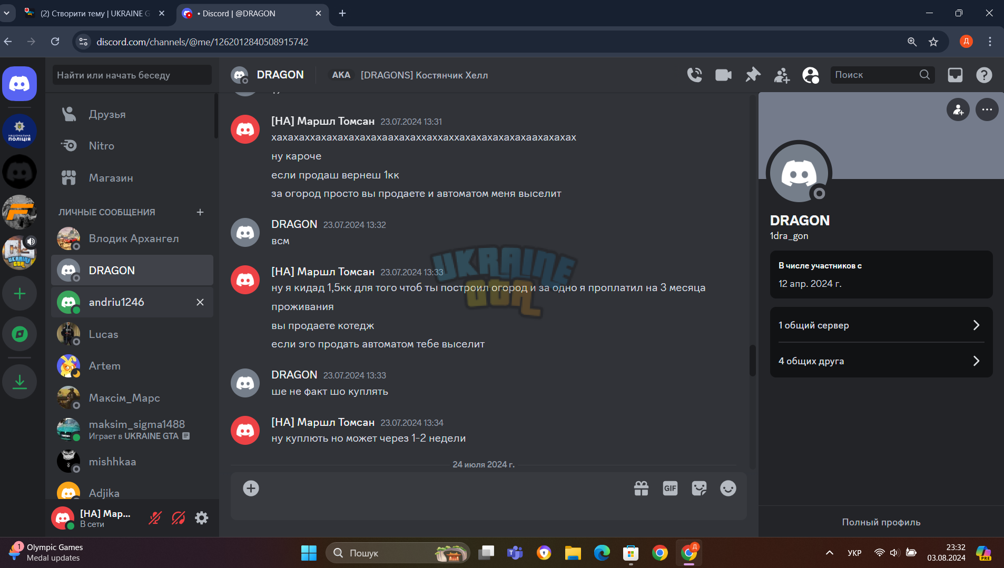The width and height of the screenshot is (1004, 568).
Task: Switch to the UKRAINE GTA forum tab
Action: point(95,13)
